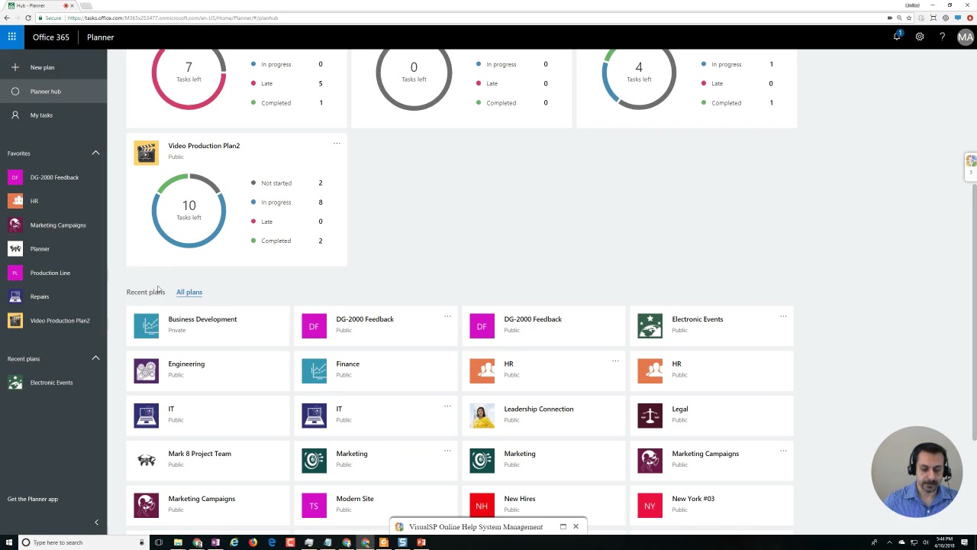Open the Modern Site TS icon
This screenshot has height=550, width=977.
[314, 506]
